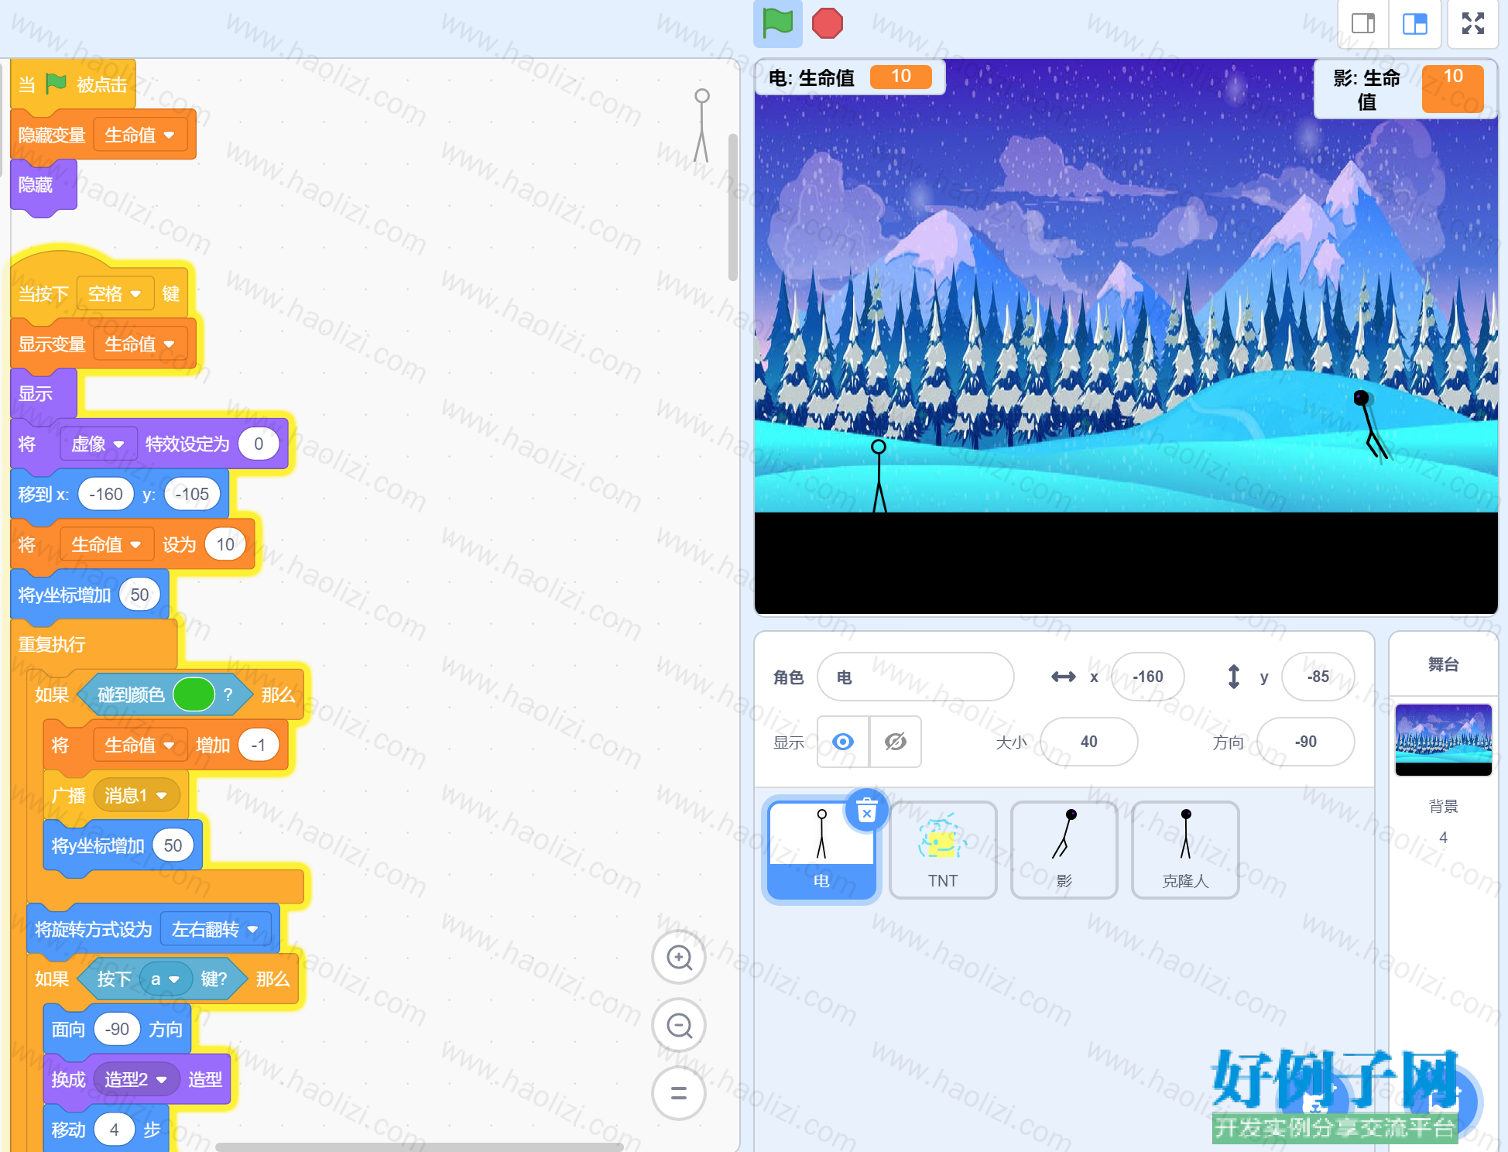Open the 造型2 costume dropdown

pos(136,1079)
